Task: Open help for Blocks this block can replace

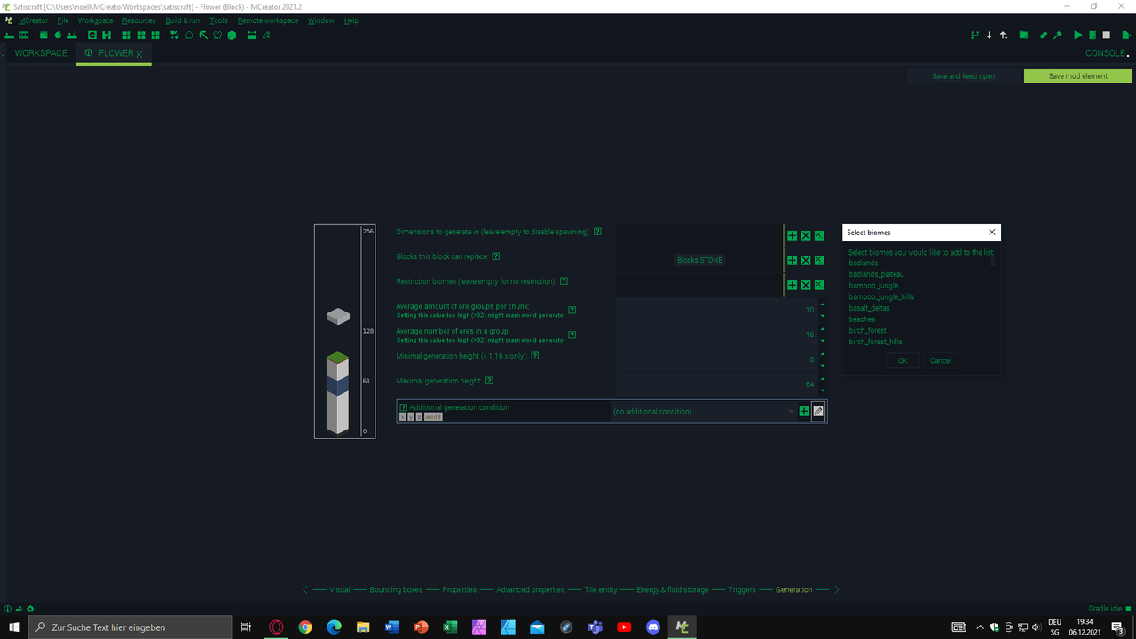Action: point(495,256)
